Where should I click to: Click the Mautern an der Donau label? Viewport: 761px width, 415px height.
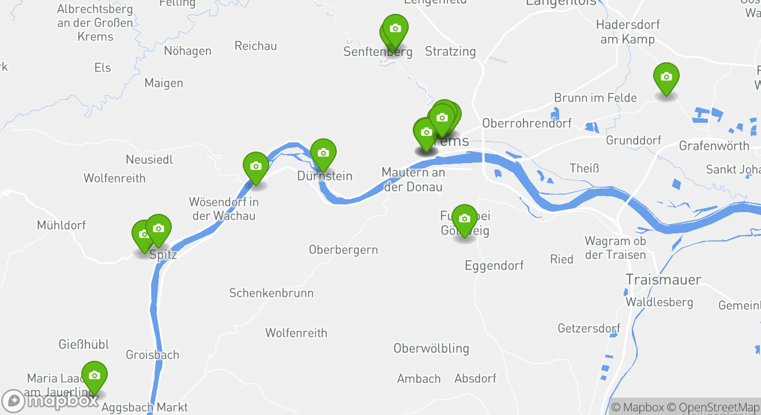413,179
